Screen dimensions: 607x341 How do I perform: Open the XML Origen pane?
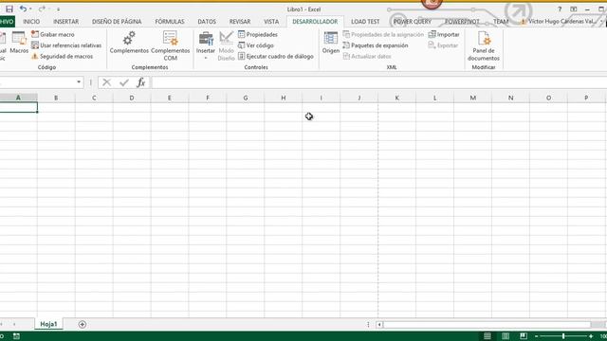[331, 43]
